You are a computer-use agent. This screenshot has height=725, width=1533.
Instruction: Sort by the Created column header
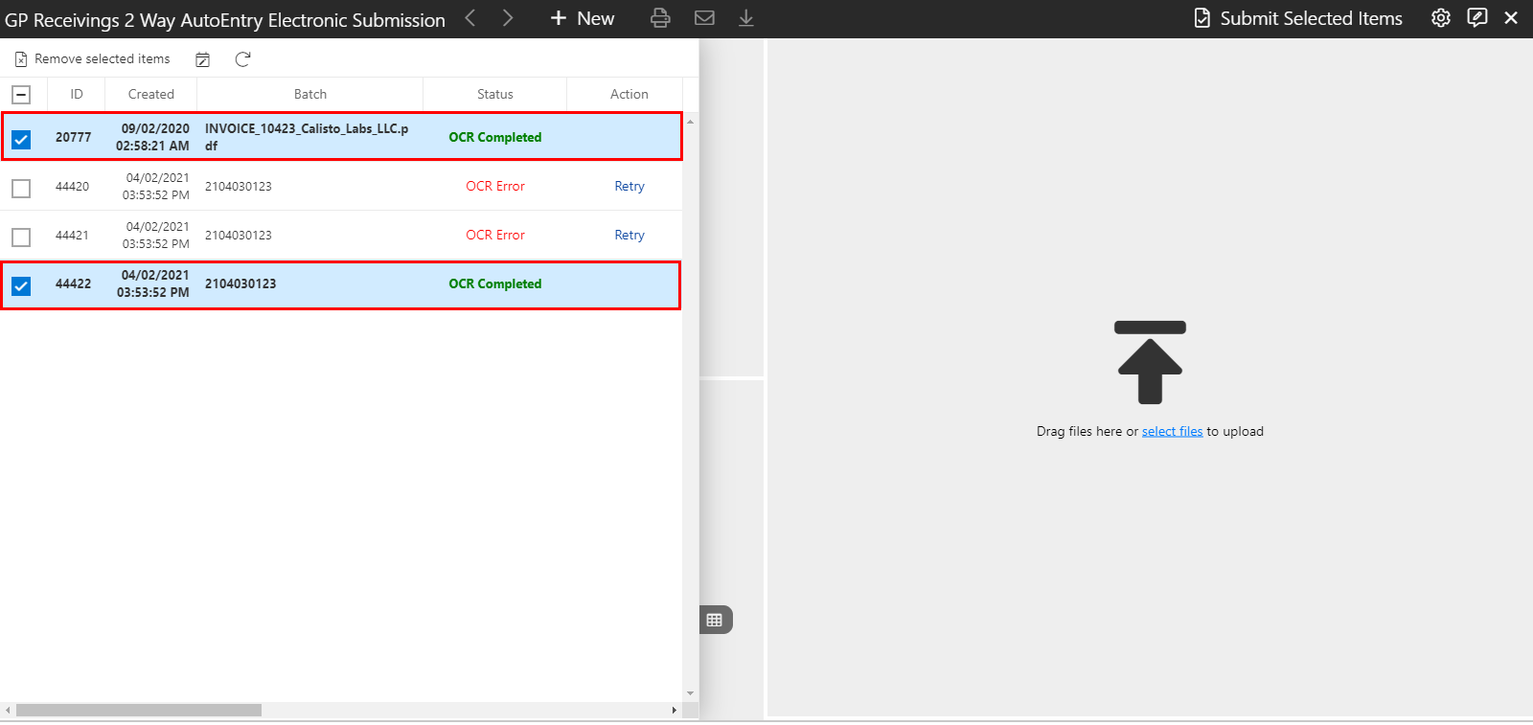coord(151,94)
